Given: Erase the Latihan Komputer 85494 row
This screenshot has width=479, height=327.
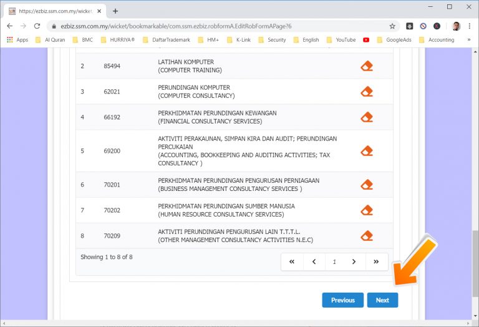Looking at the screenshot, I should click(x=367, y=66).
